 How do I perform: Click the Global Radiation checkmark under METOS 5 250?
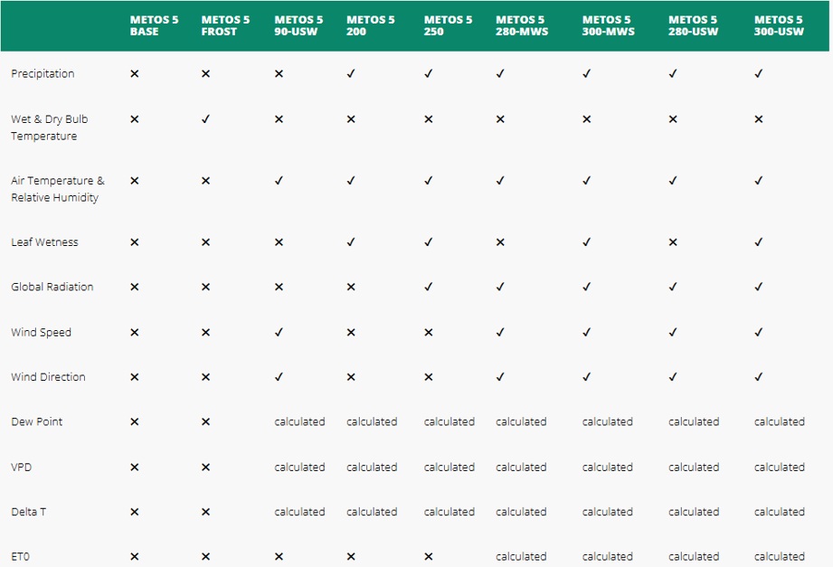428,287
